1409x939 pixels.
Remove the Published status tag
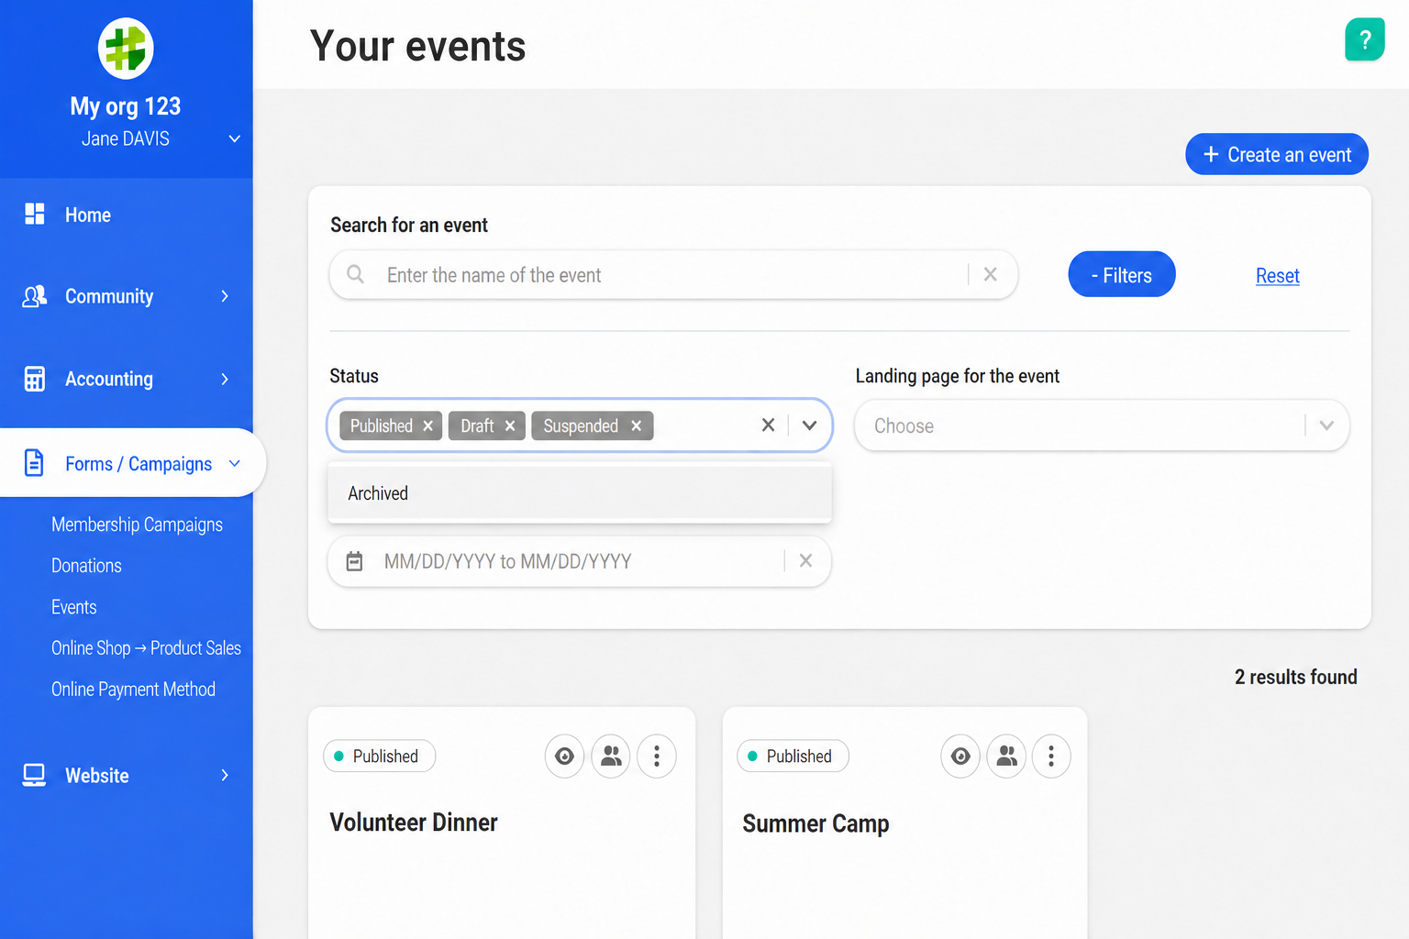pos(428,426)
